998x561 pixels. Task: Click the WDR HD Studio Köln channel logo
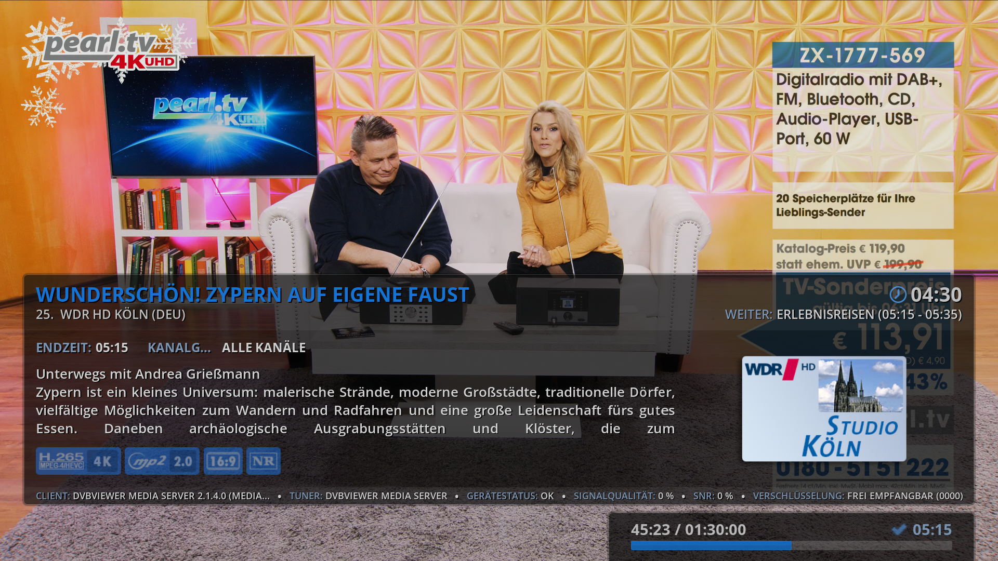pos(824,409)
